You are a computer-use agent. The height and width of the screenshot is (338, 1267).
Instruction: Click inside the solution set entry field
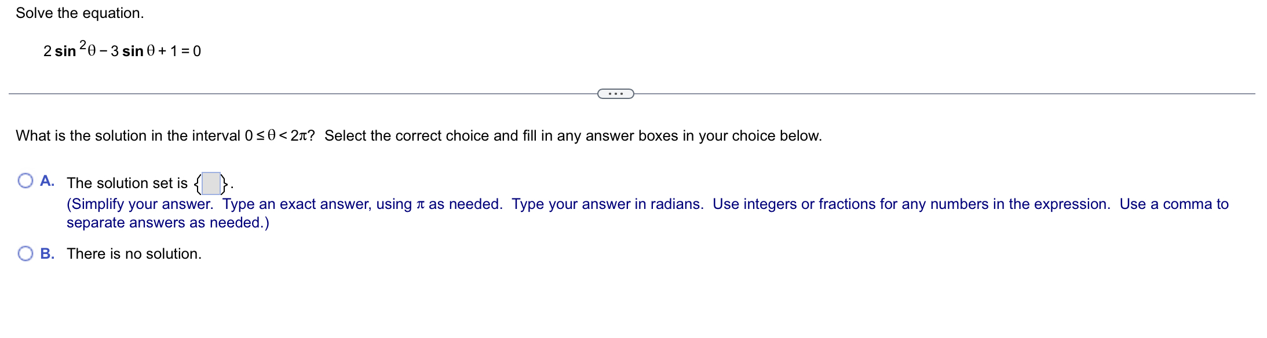click(x=212, y=183)
